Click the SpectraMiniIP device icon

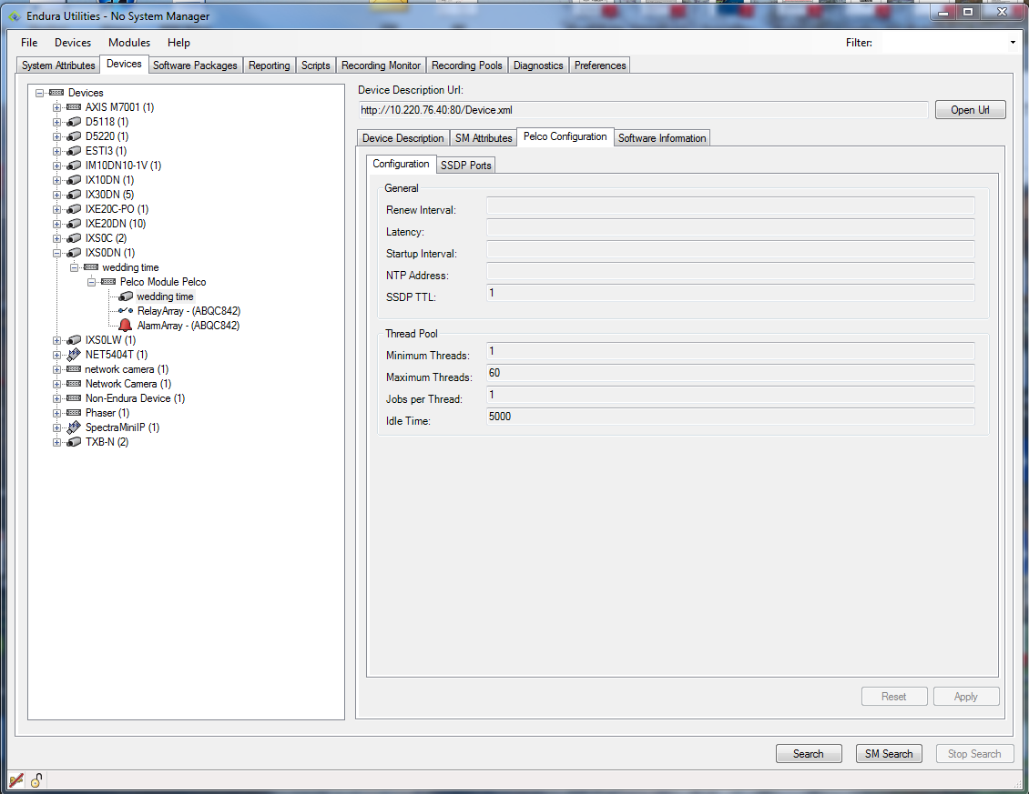pos(74,427)
